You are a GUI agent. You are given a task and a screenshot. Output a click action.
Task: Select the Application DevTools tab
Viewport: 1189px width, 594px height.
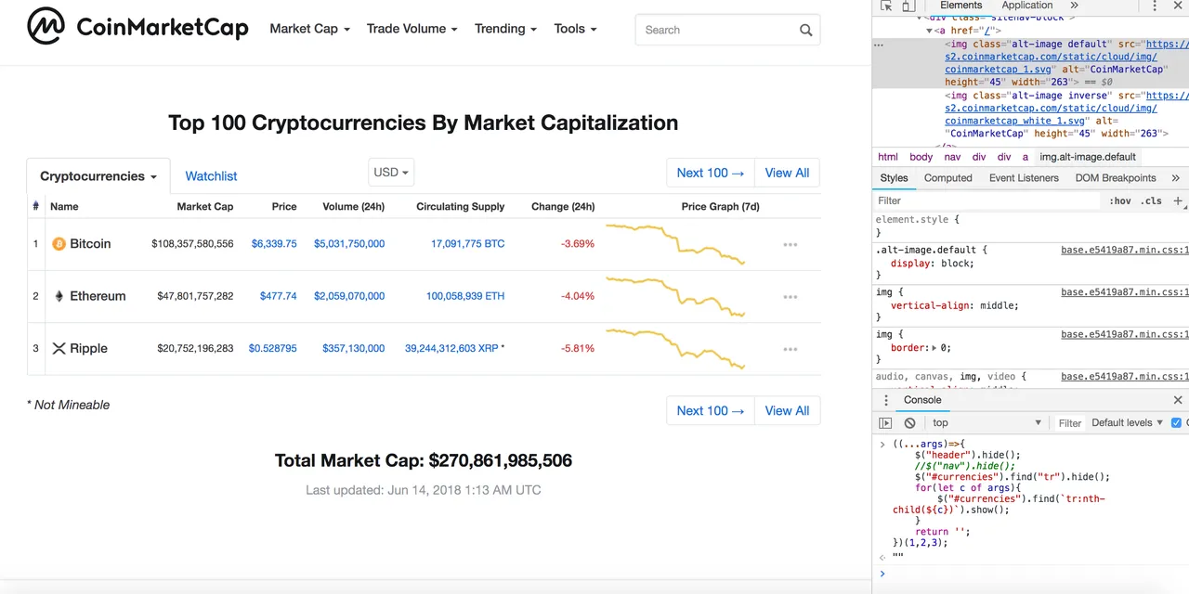coord(1027,6)
